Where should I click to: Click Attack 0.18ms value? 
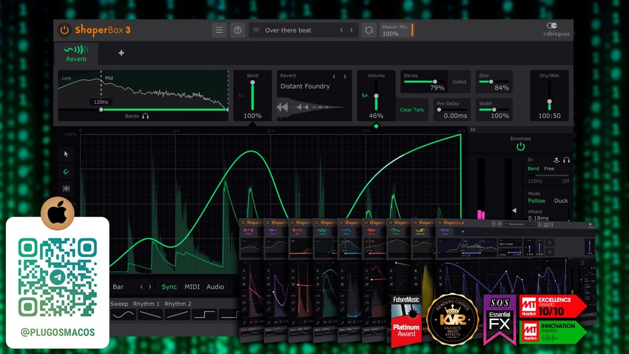point(538,218)
